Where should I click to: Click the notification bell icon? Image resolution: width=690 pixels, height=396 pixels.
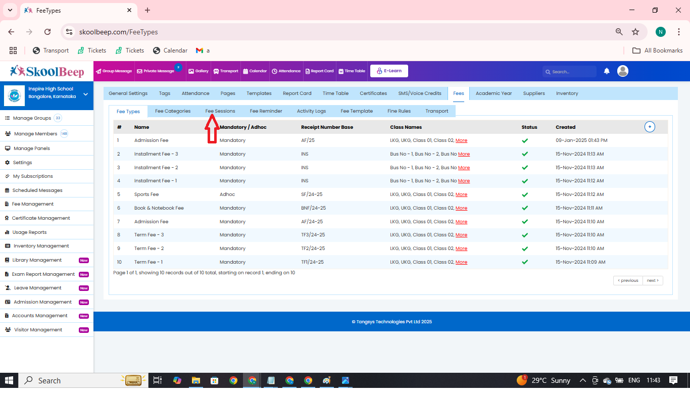(x=607, y=71)
